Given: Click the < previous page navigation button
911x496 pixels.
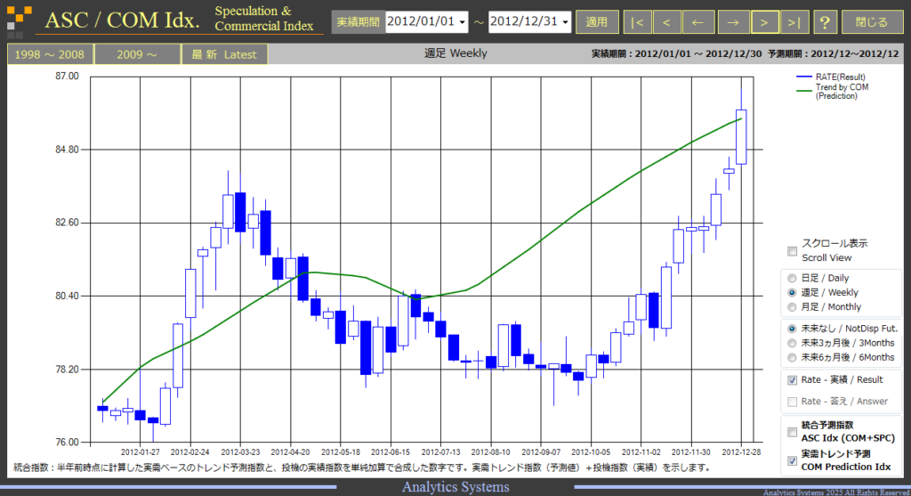Looking at the screenshot, I should coord(667,22).
